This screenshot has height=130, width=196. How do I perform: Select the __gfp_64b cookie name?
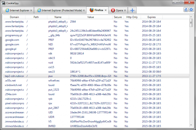[54, 35]
